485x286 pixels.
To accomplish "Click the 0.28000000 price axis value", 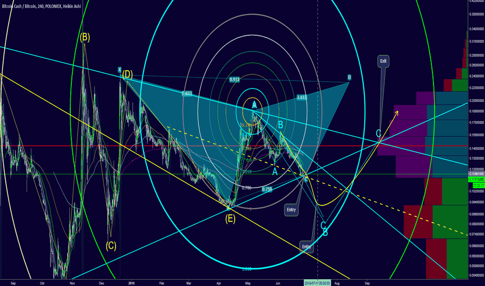I will click(x=477, y=55).
